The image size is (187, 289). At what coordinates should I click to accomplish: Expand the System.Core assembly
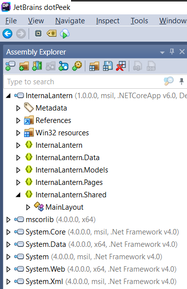click(x=8, y=232)
